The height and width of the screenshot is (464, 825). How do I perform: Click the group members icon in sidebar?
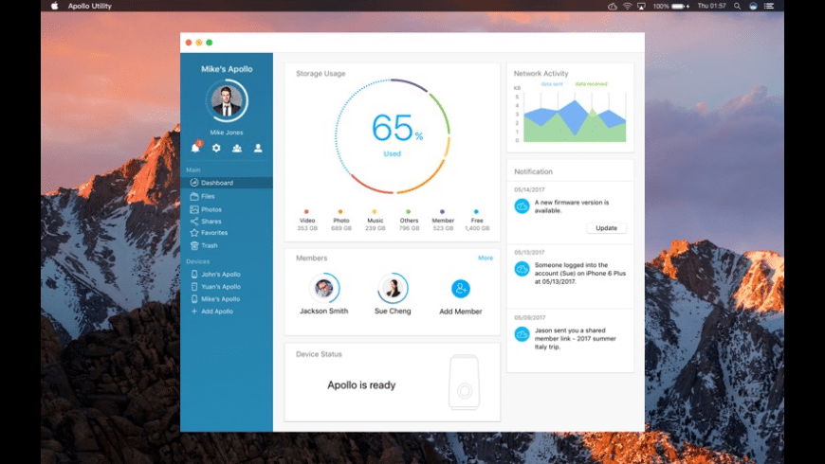tap(237, 148)
